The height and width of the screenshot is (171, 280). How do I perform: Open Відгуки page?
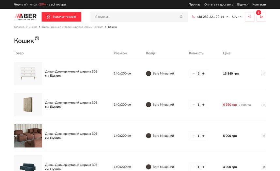click(x=243, y=5)
